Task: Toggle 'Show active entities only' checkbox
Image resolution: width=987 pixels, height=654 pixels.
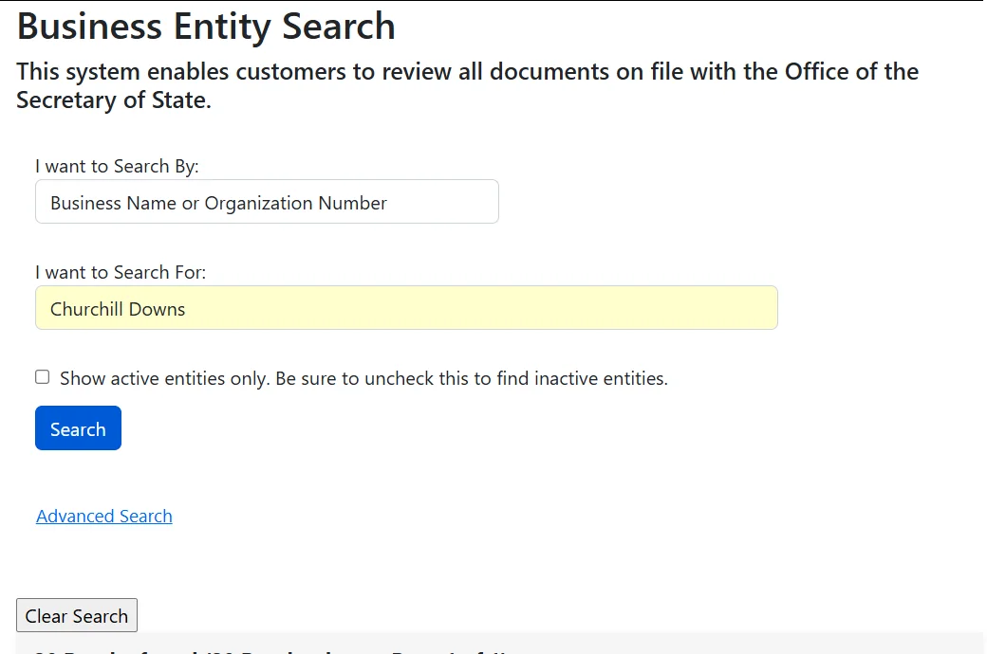Action: pyautogui.click(x=42, y=377)
